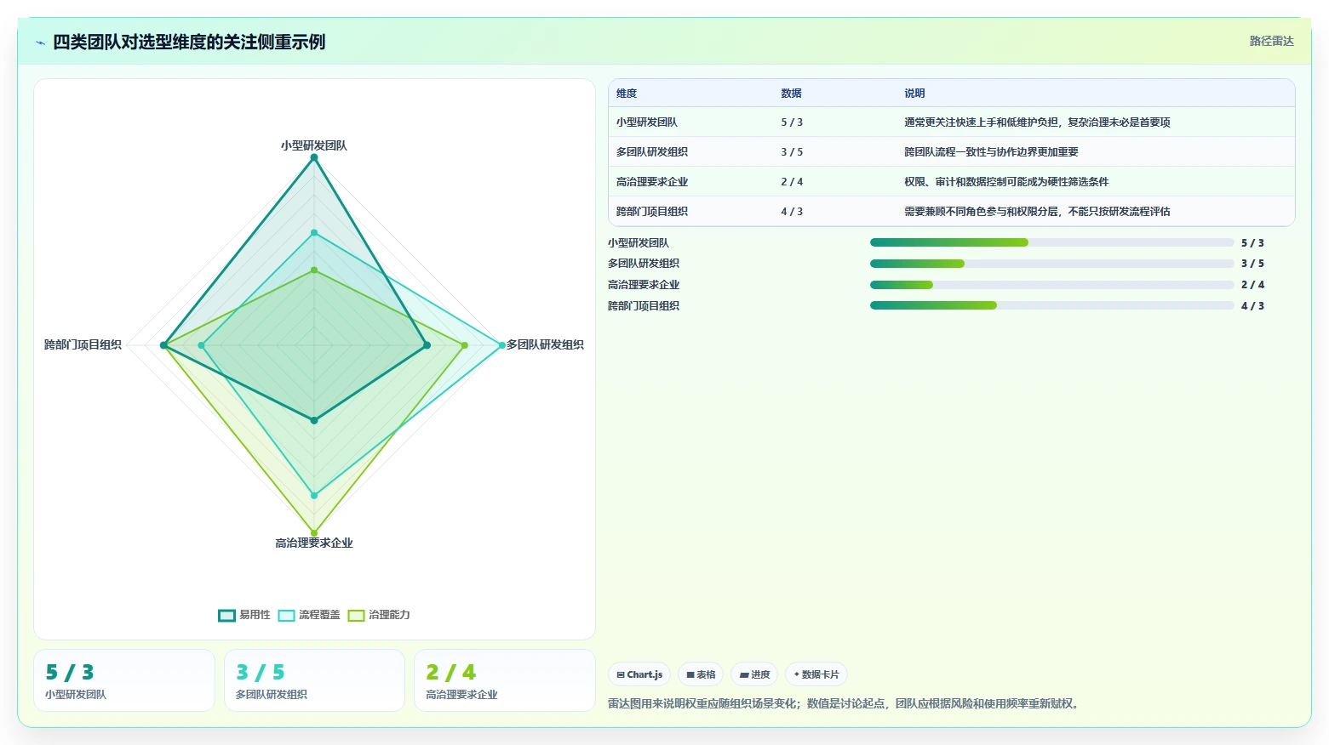Click the 高治理要求企业 radar axis label
1329x745 pixels.
(314, 543)
